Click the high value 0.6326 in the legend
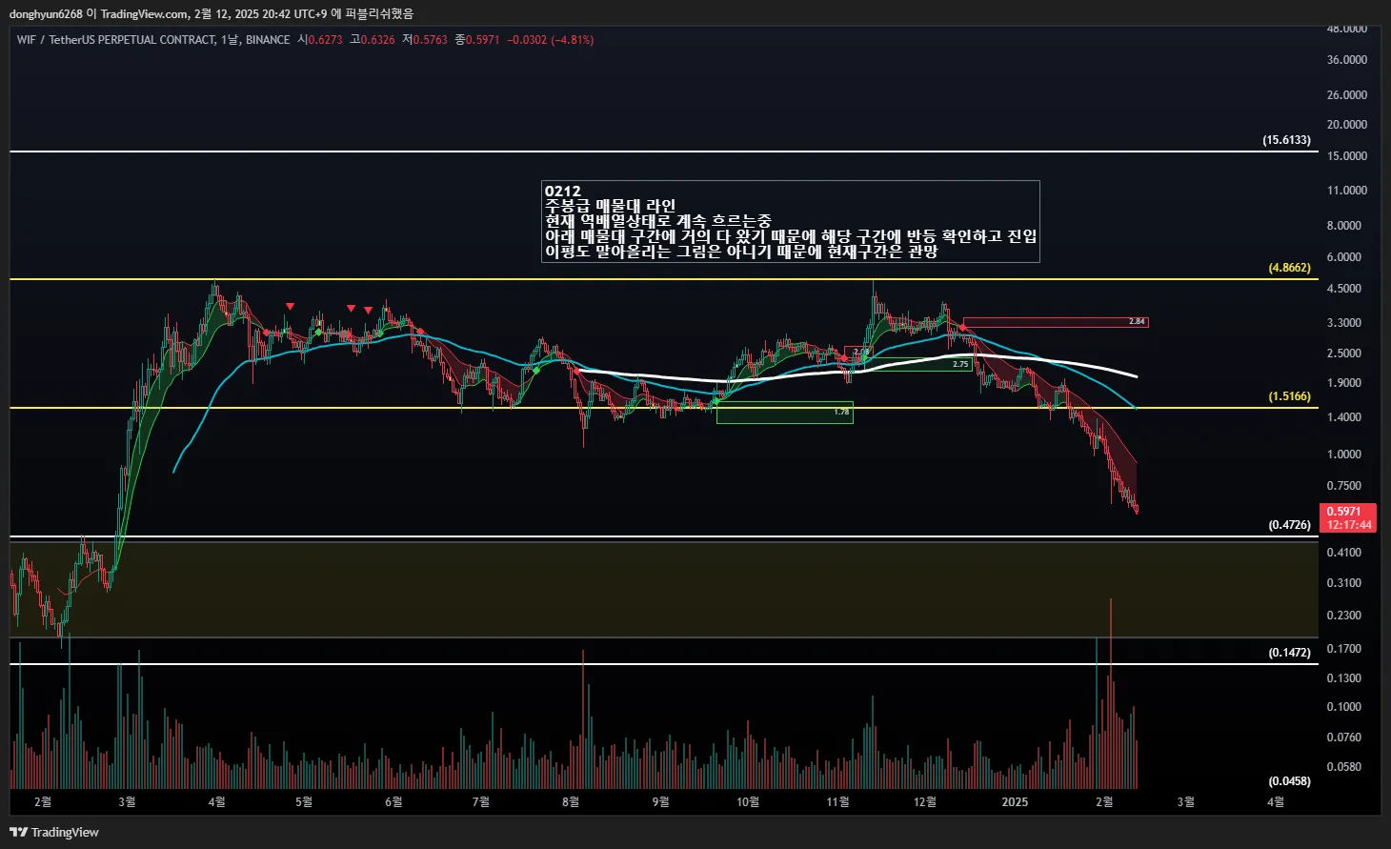The image size is (1391, 849). pos(378,40)
